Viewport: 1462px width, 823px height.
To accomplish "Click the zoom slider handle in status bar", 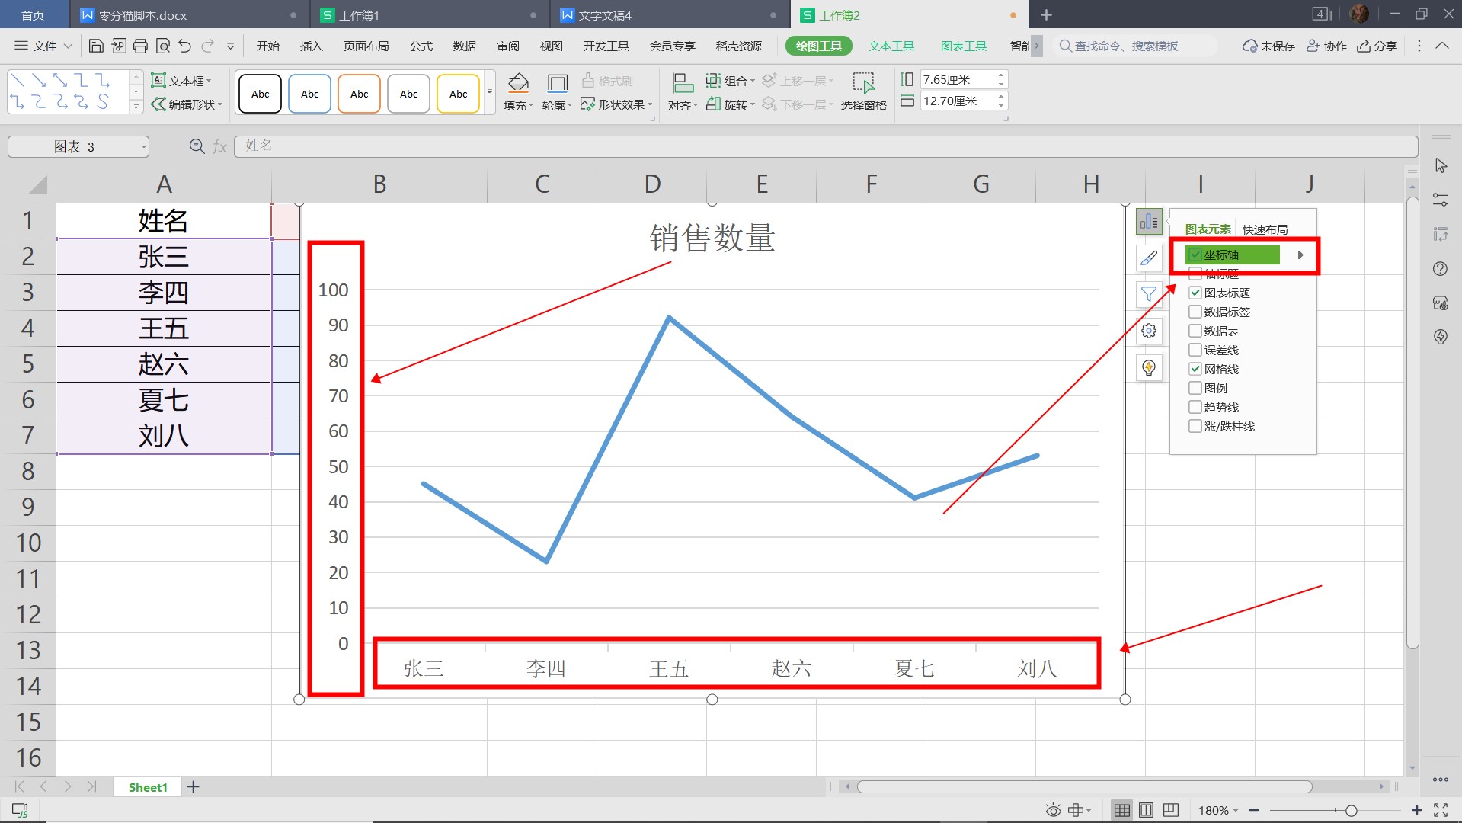I will click(1351, 810).
